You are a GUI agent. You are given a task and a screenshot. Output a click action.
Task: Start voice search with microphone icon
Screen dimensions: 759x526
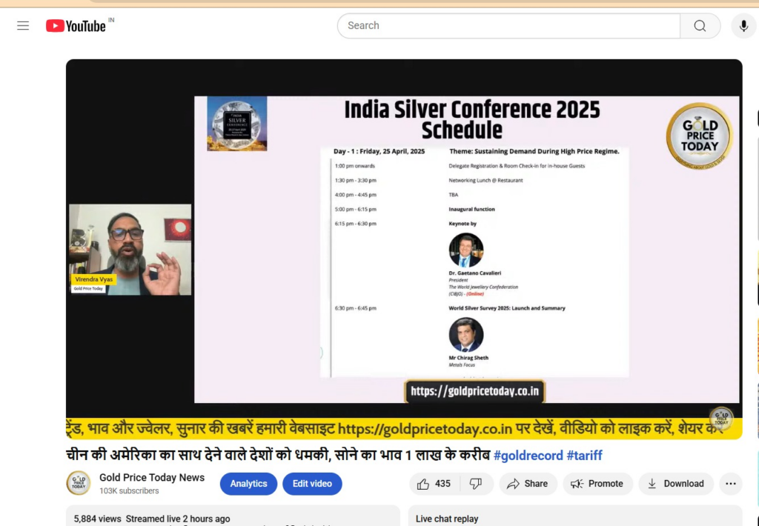743,26
